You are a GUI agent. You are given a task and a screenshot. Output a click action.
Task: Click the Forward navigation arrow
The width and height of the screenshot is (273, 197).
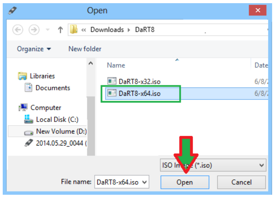34,30
